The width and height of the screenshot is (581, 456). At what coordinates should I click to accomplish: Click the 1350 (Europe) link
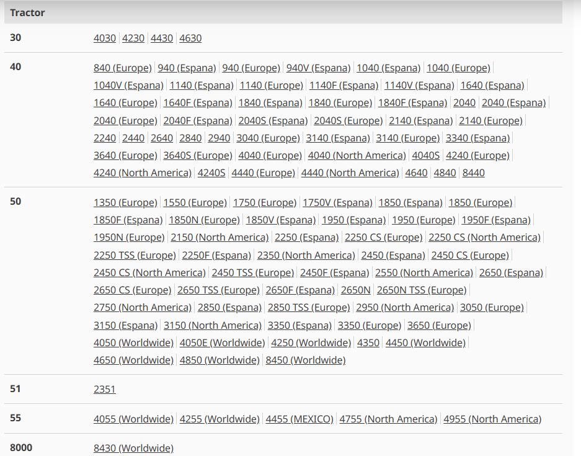[x=125, y=202]
